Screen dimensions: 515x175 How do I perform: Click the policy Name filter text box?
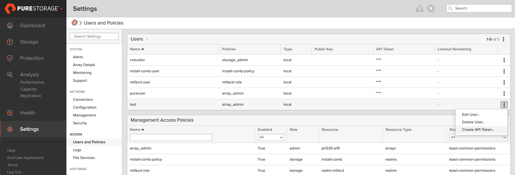[171, 137]
